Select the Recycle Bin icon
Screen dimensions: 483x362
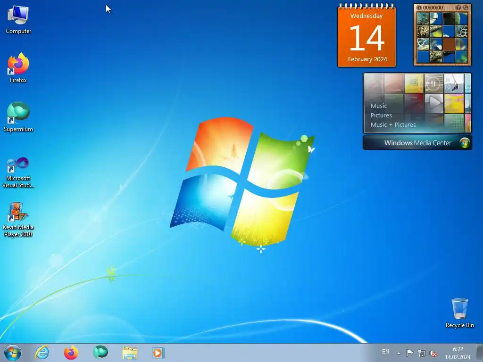[x=459, y=313]
